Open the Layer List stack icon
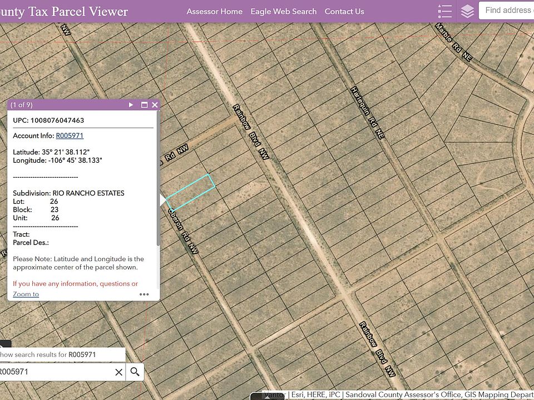534x400 pixels. [x=467, y=11]
